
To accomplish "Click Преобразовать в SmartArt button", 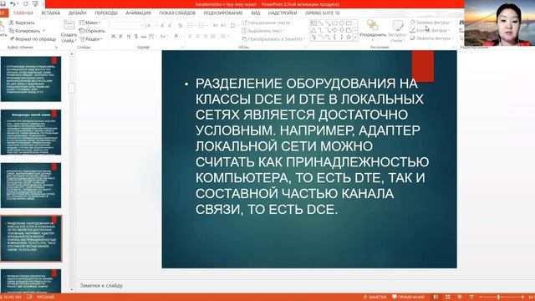I will tap(273, 39).
